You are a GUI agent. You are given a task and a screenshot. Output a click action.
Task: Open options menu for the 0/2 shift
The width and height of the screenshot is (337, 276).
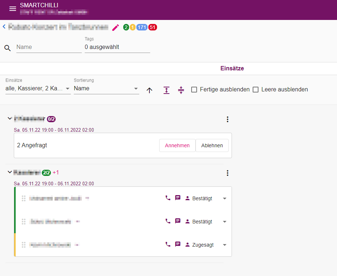(227, 119)
